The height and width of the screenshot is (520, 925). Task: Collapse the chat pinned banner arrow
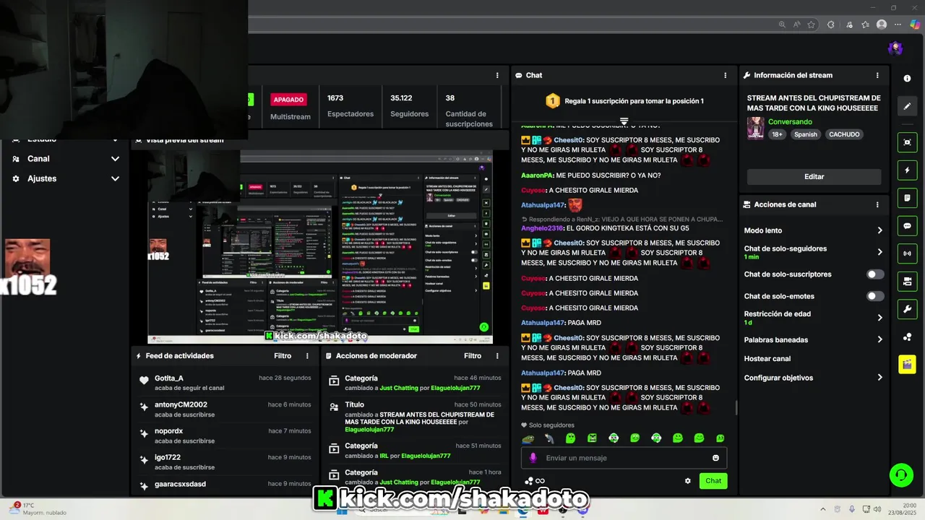(x=624, y=121)
